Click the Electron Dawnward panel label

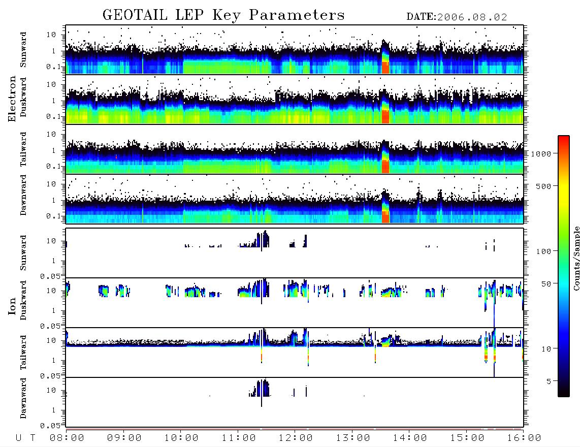coord(23,195)
